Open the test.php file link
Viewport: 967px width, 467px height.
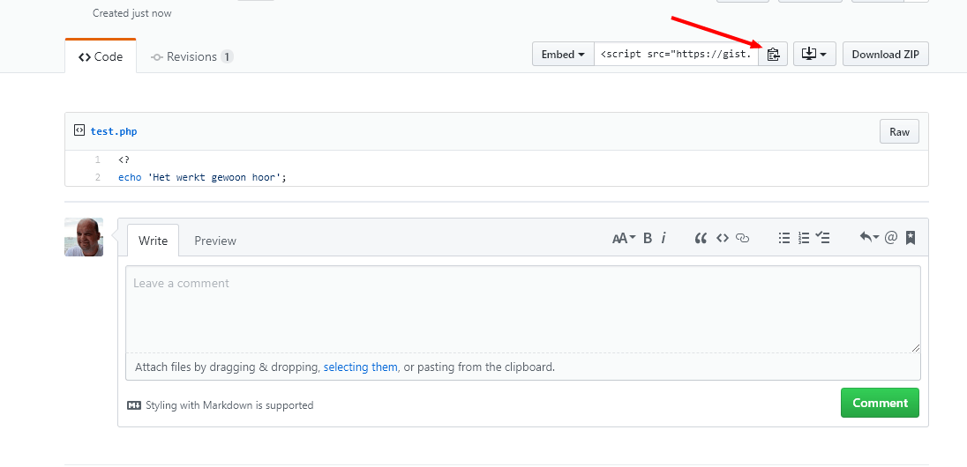[x=114, y=131]
